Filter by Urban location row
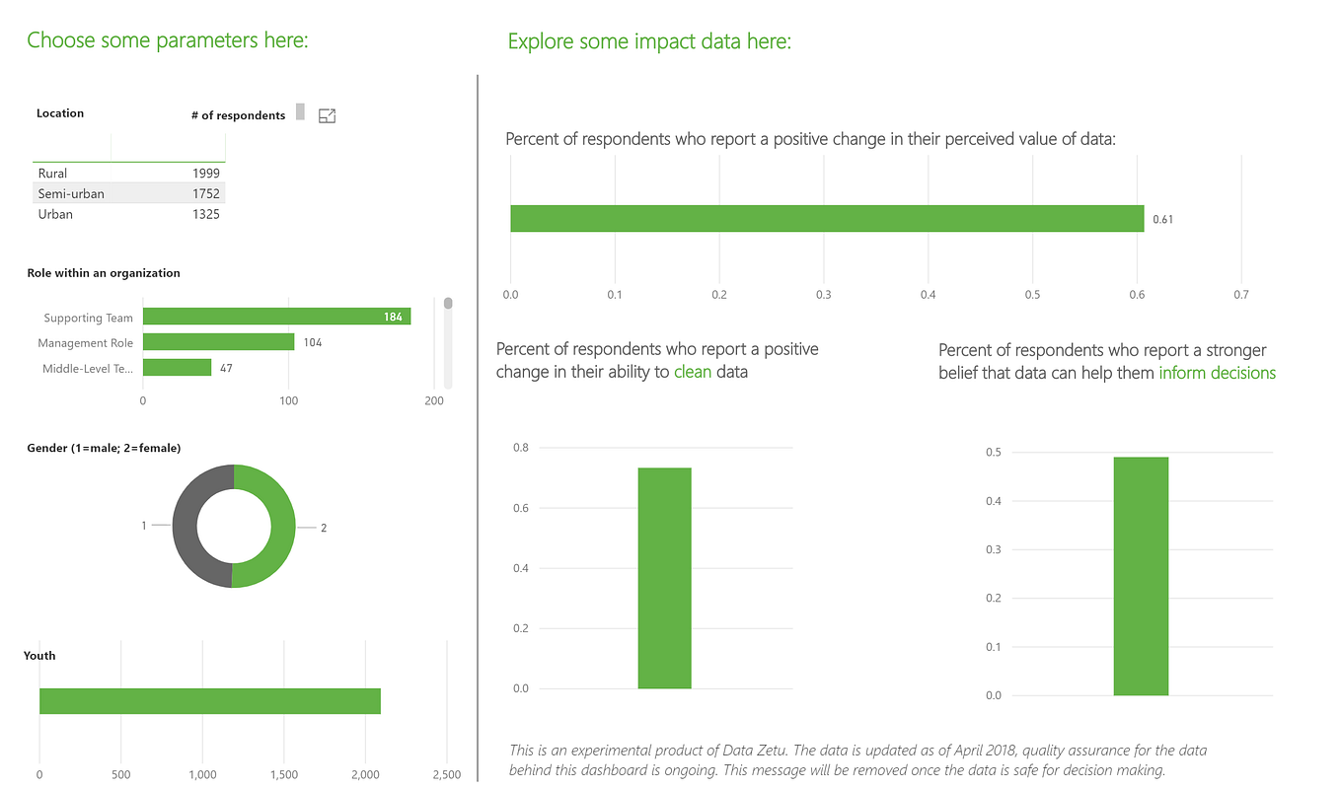 (x=128, y=215)
